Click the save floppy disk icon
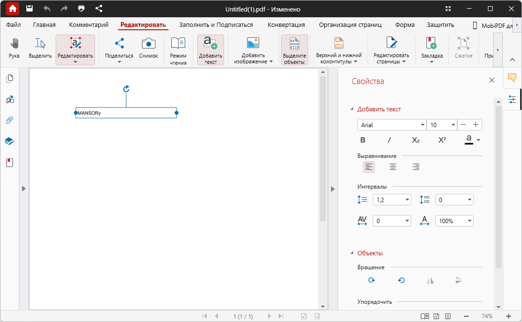Viewport: 522px width, 322px height. click(x=30, y=9)
